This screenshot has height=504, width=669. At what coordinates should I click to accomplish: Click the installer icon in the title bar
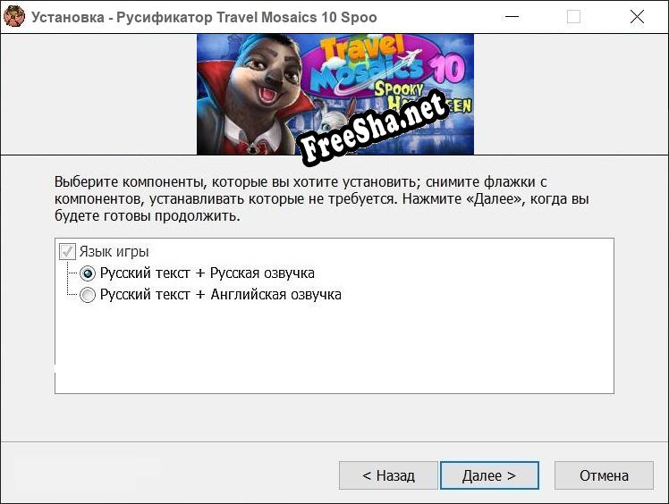(x=14, y=17)
